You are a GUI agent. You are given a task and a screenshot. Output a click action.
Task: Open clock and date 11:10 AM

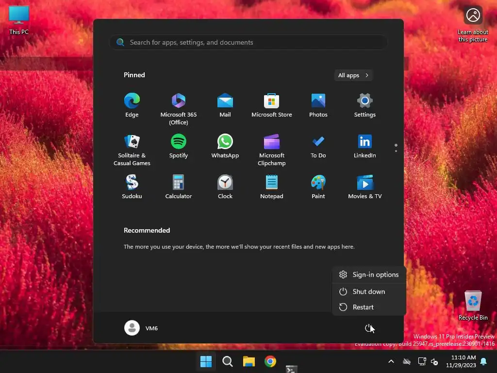[x=461, y=361]
